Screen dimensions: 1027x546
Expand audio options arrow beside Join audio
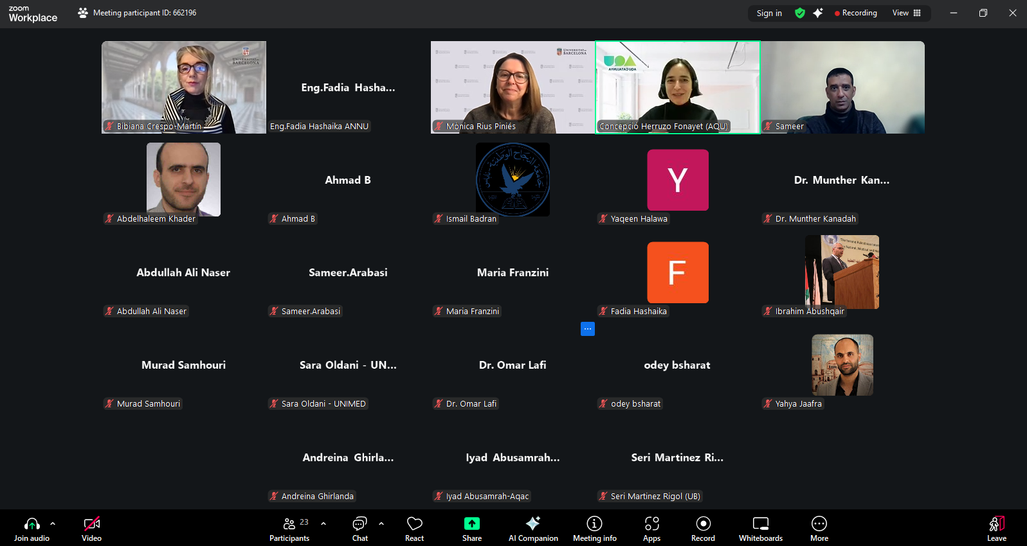(53, 524)
